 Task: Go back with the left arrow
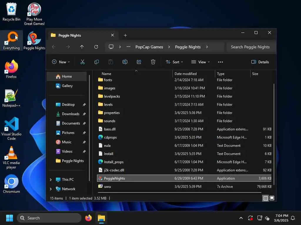point(54,47)
